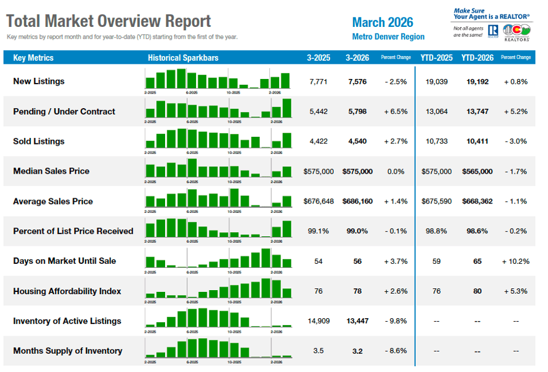Click the Total Market Overview Report title
548x372 pixels.
coord(108,22)
